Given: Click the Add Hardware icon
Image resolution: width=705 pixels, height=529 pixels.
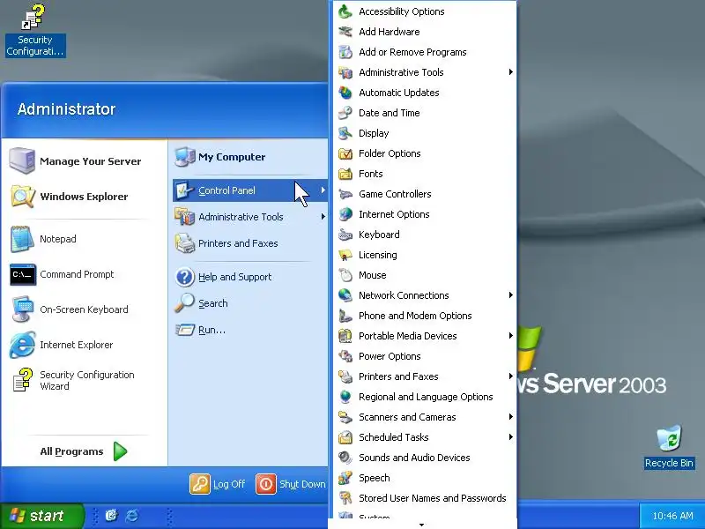Looking at the screenshot, I should tap(345, 32).
